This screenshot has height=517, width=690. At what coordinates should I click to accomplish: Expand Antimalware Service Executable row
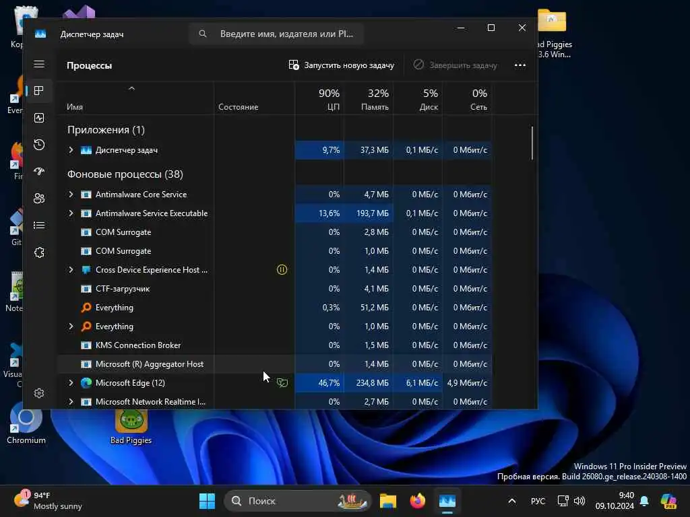click(x=71, y=213)
